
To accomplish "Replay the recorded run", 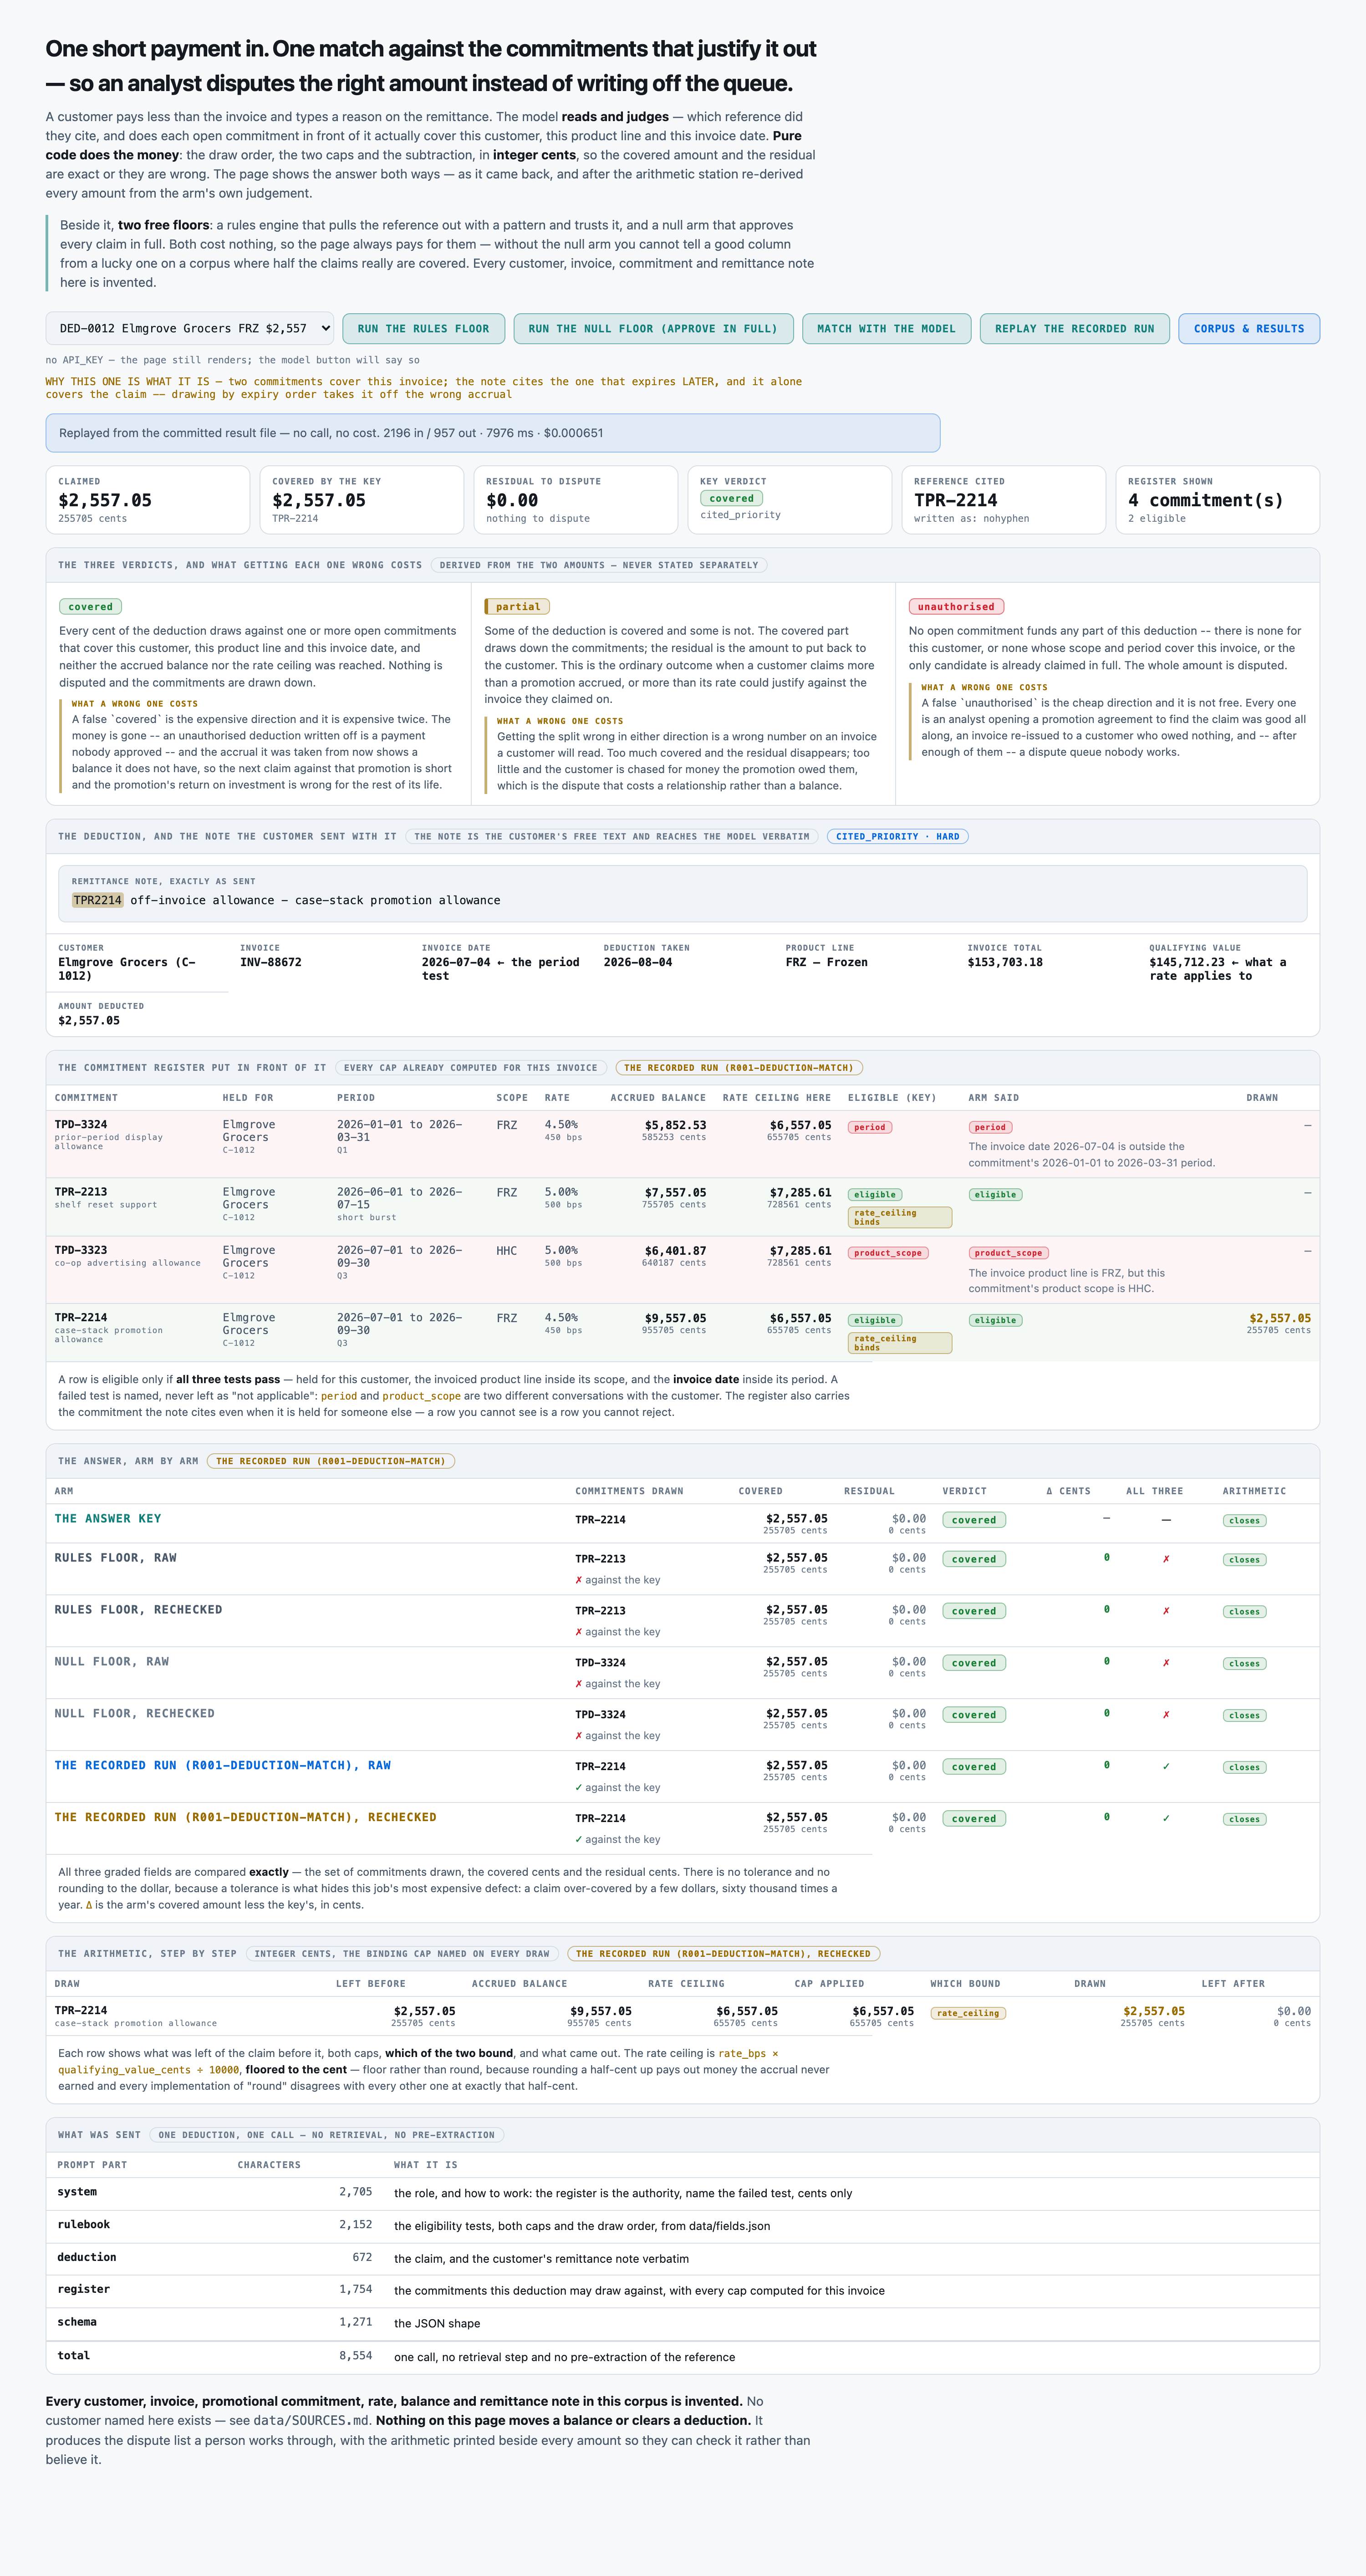I will pos(1074,328).
